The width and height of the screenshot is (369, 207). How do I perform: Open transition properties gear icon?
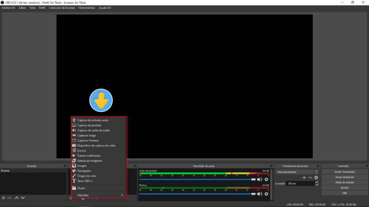316,178
